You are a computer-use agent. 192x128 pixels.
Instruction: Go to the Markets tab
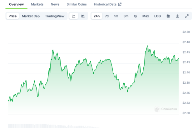[x=37, y=4]
